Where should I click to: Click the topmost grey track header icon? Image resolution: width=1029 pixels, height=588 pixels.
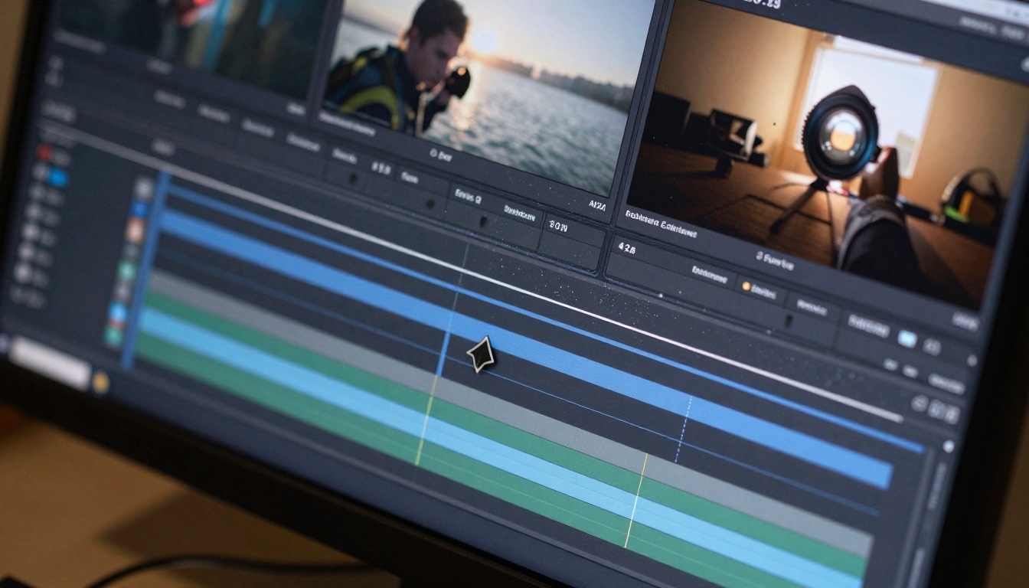[143, 188]
